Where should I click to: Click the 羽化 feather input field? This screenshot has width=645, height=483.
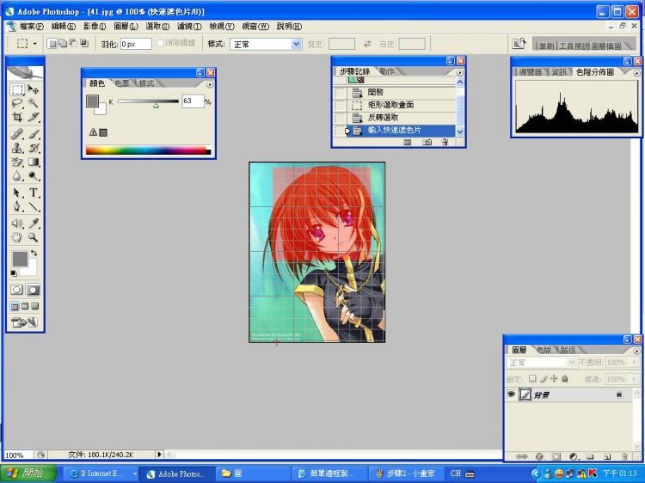136,44
